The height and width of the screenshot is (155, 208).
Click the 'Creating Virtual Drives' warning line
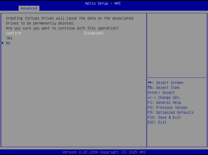(x=69, y=18)
